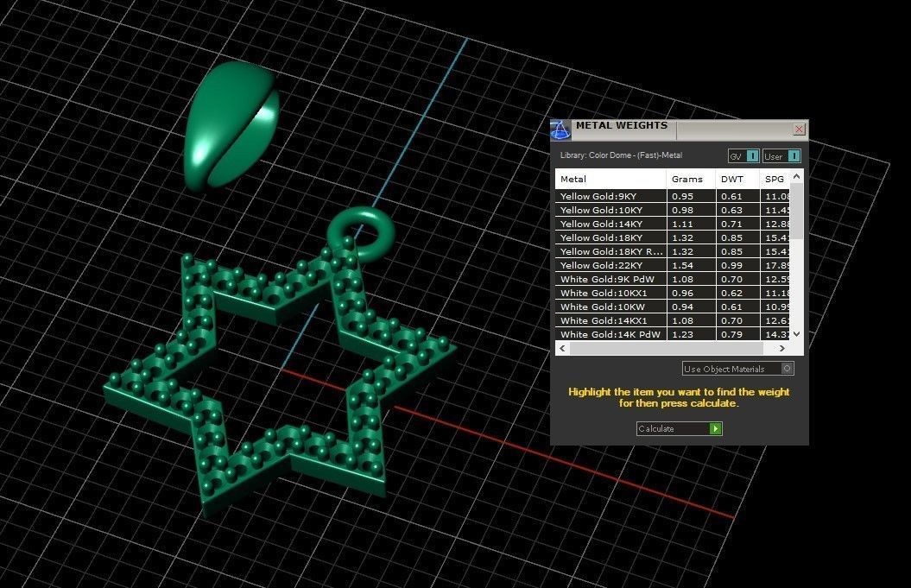Click the 1.11 grams value for 14KY
Viewport: 911px width, 588px height.
tap(683, 224)
